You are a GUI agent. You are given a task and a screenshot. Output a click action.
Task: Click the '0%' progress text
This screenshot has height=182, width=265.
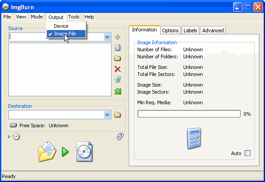coord(247,114)
